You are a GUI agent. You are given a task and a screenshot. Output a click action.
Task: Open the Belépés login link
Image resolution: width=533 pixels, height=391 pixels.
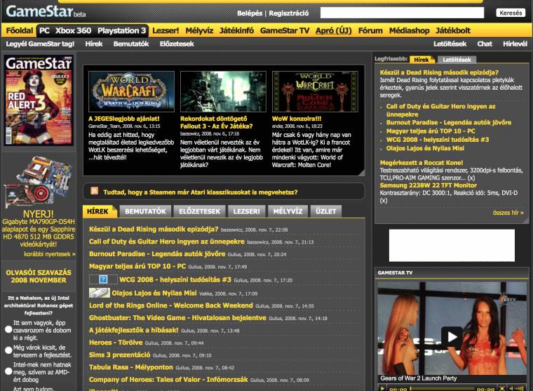250,13
